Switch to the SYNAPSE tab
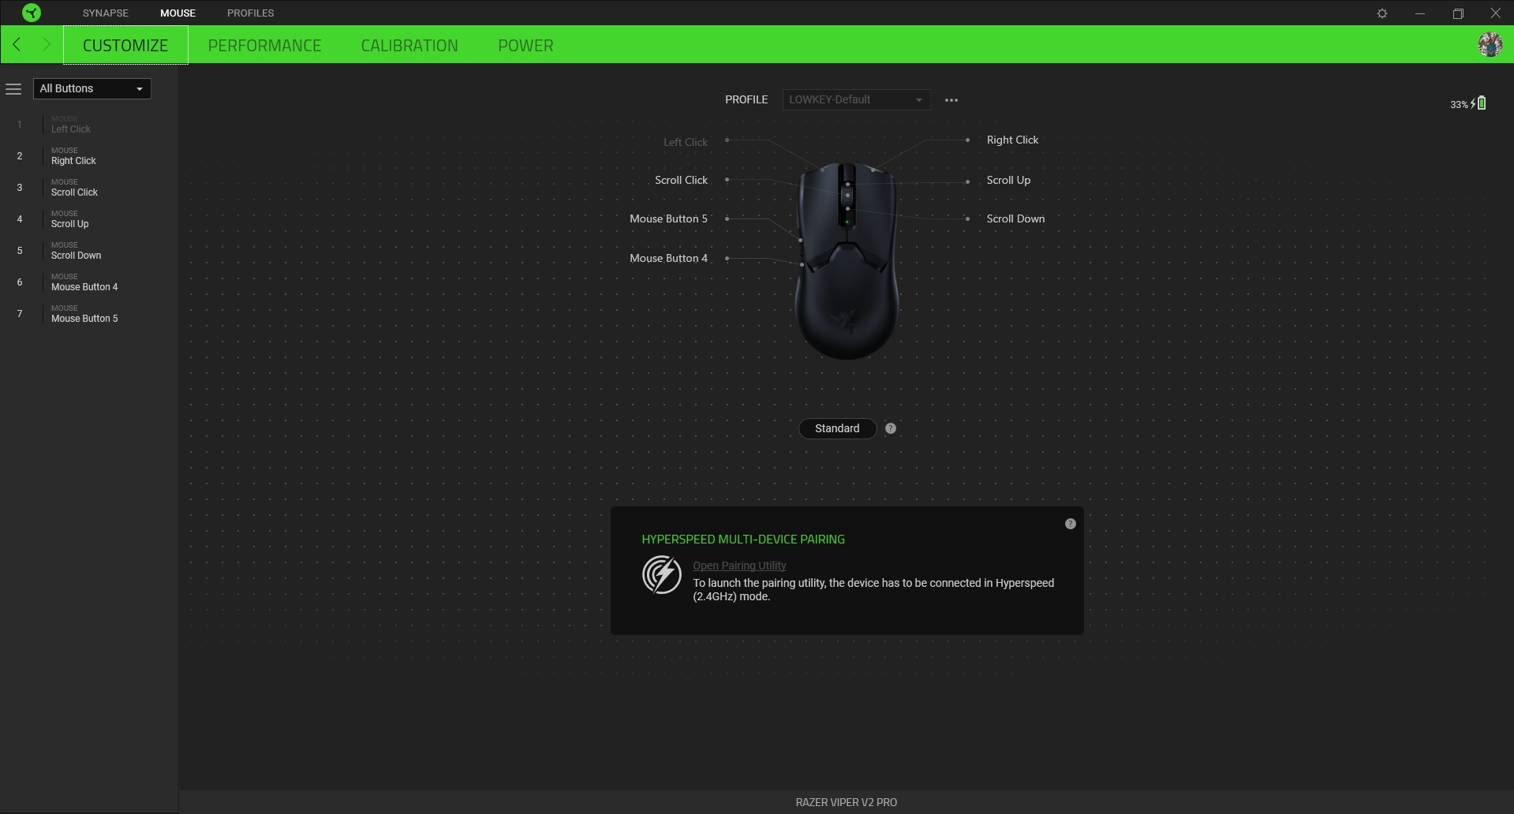Screen dimensions: 1514x814 (x=106, y=13)
